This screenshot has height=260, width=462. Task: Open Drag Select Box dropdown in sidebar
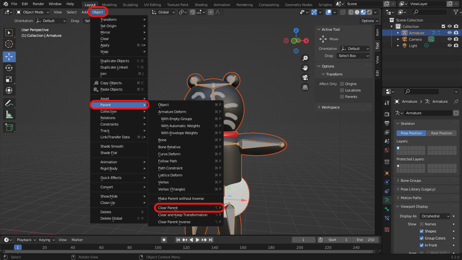click(x=353, y=56)
